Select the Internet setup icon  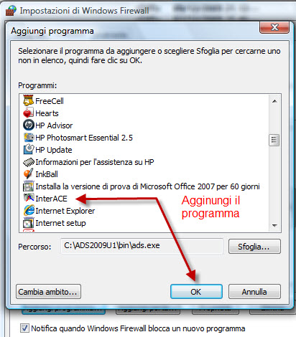(x=28, y=222)
